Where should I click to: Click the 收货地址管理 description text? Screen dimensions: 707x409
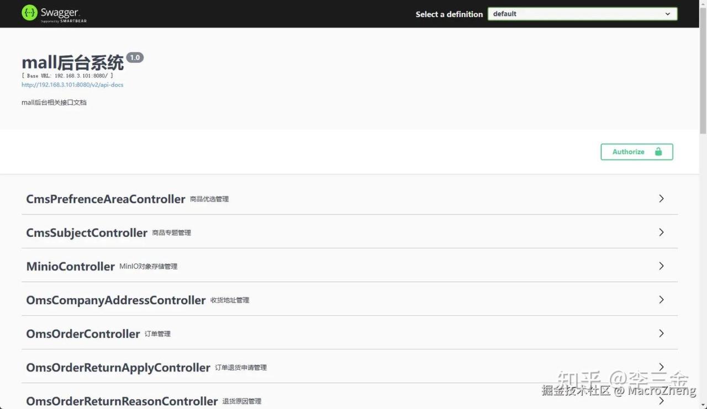point(230,300)
